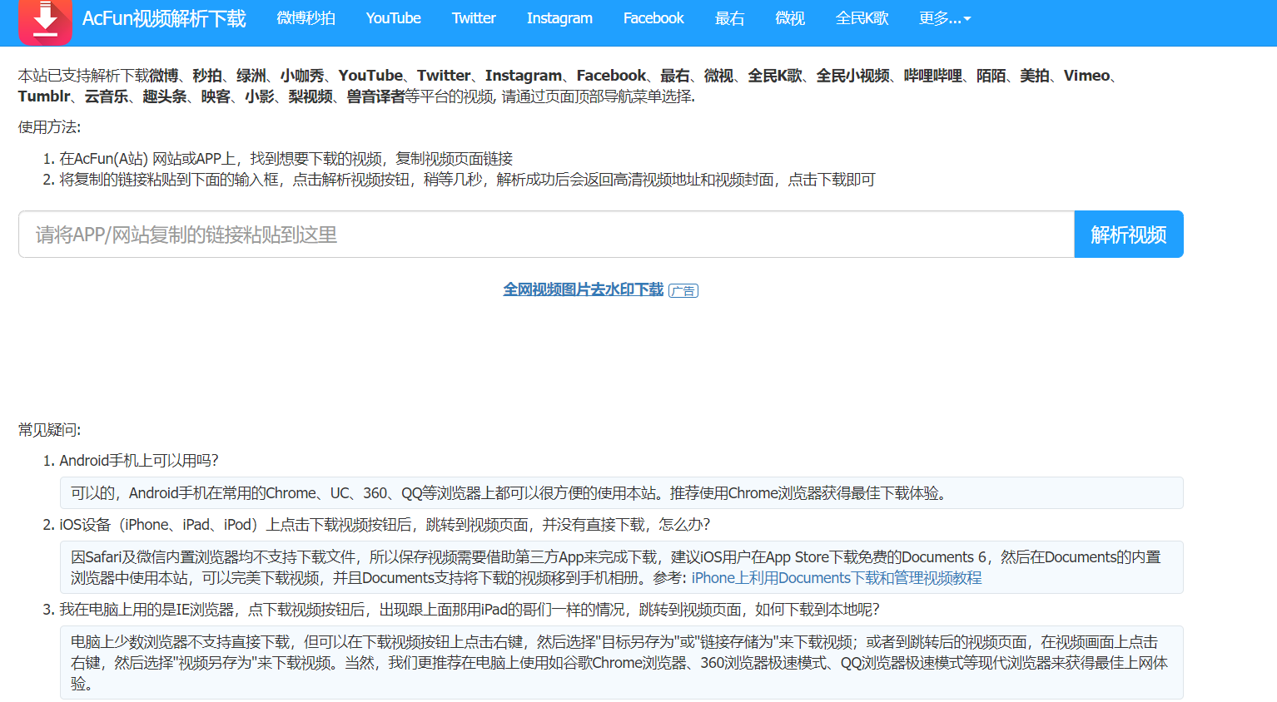The width and height of the screenshot is (1277, 702).
Task: Expand the 更多... dropdown menu
Action: [944, 18]
